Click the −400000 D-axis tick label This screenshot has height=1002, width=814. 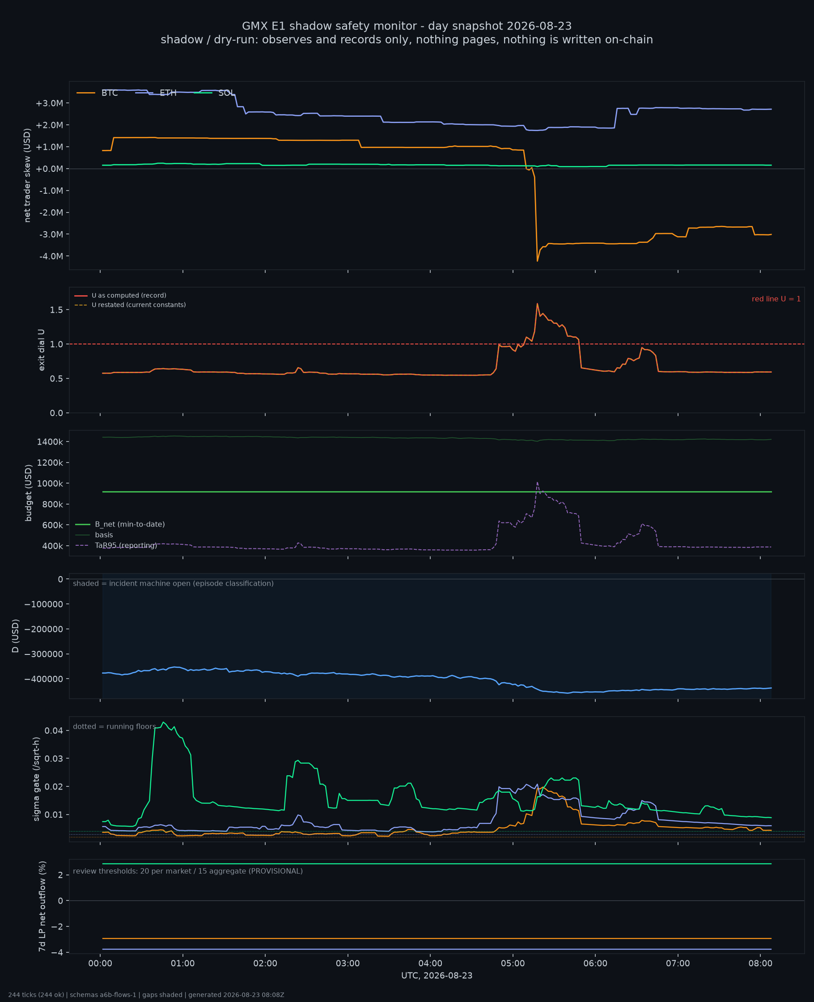pos(44,679)
